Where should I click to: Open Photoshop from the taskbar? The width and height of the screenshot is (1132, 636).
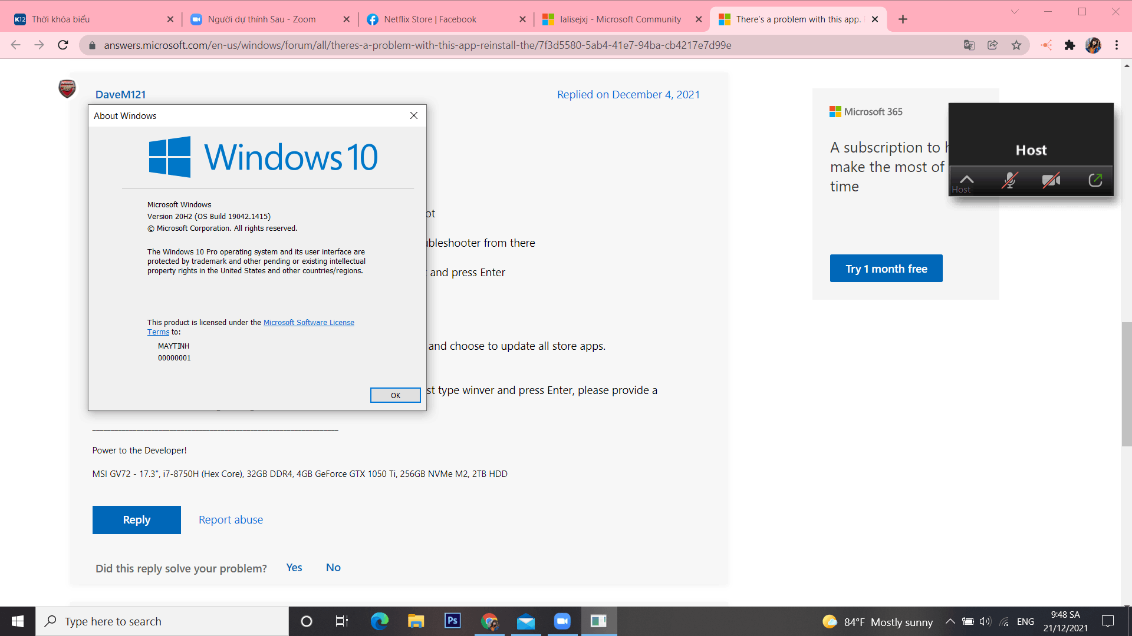[452, 621]
